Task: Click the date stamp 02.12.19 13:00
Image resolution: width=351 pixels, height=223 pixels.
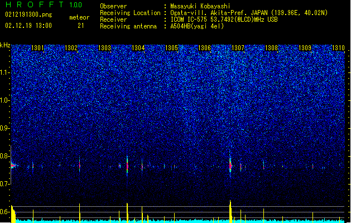Action: (28, 26)
